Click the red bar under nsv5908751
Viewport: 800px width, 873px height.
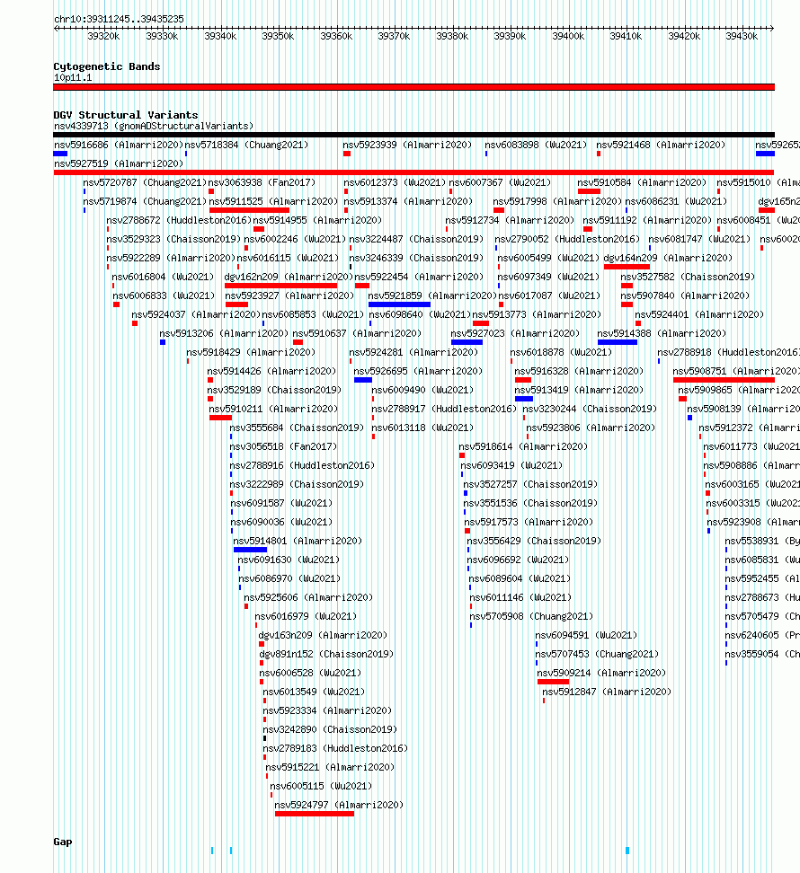pyautogui.click(x=724, y=380)
